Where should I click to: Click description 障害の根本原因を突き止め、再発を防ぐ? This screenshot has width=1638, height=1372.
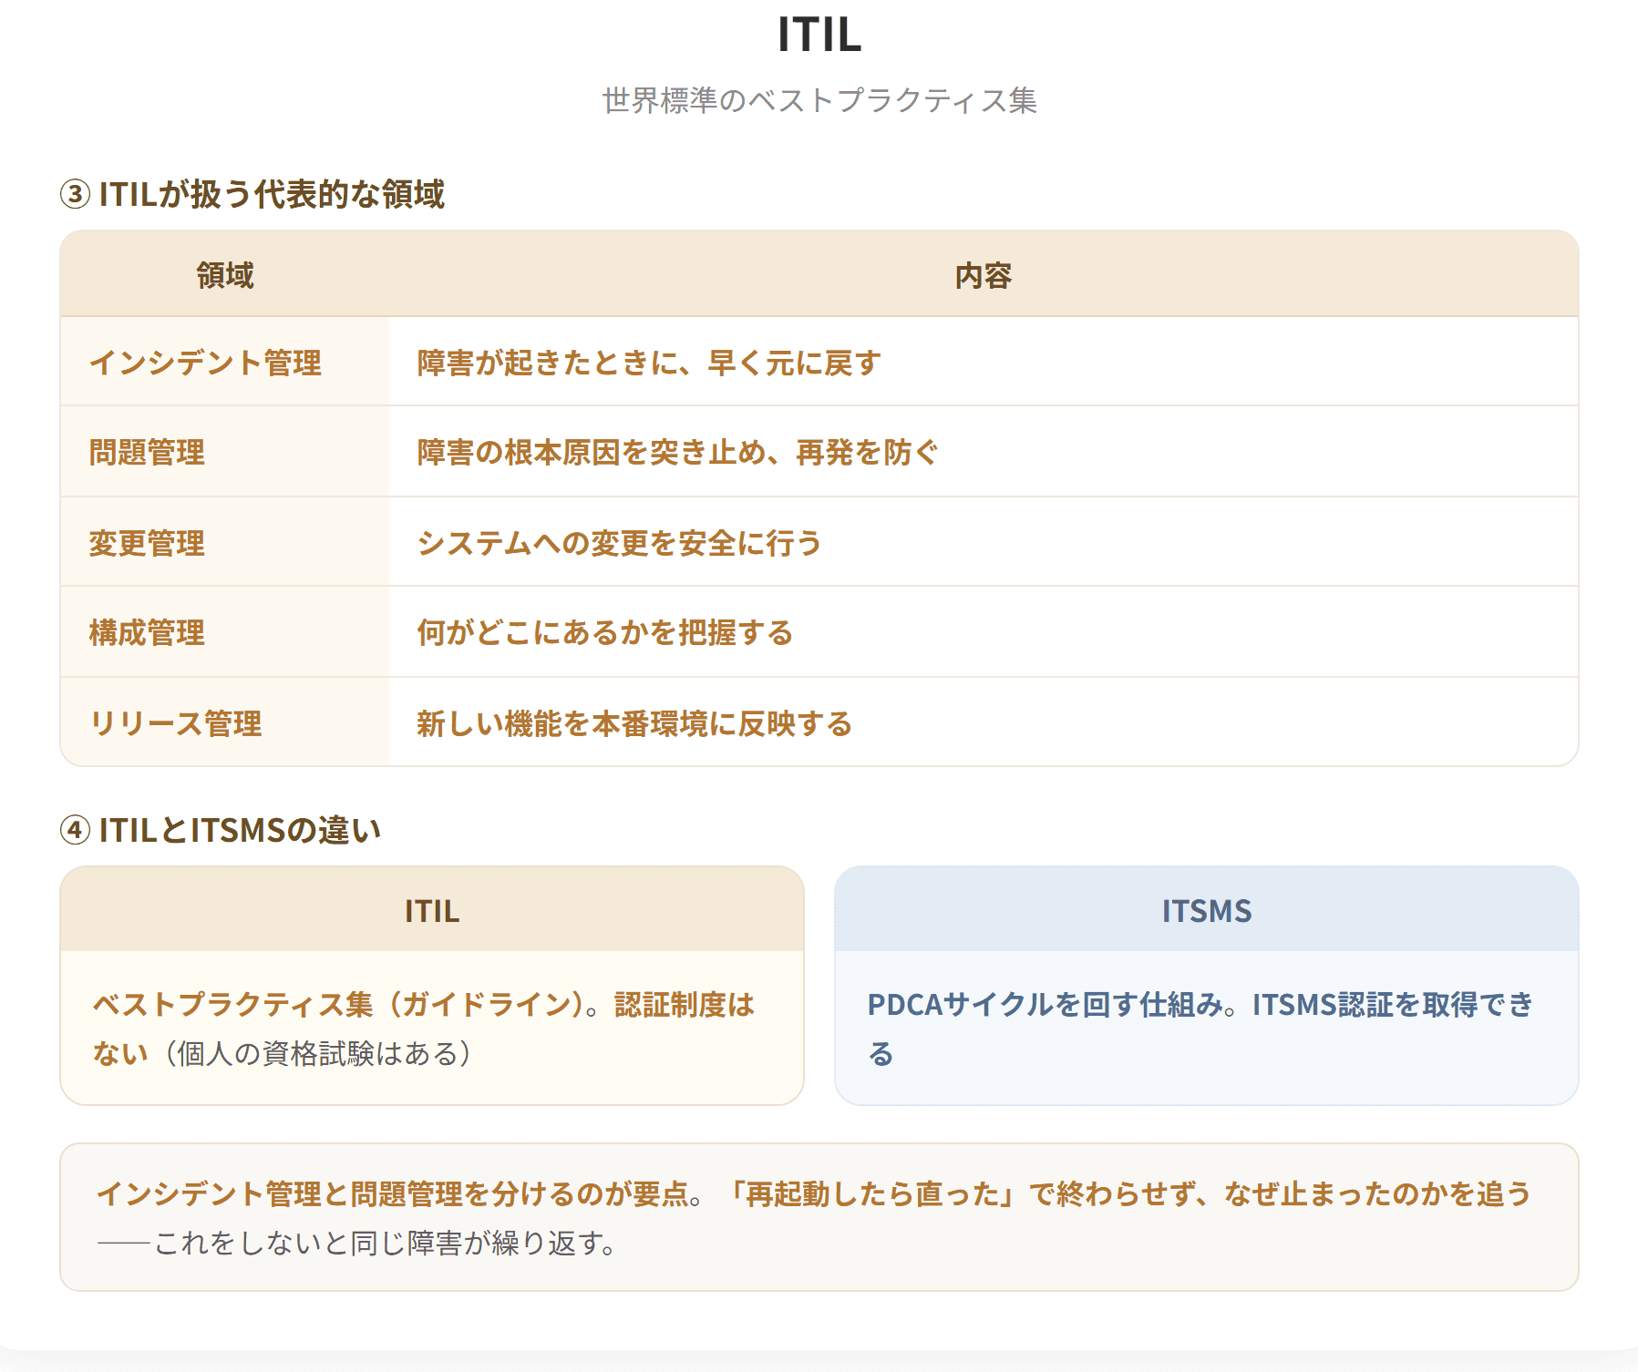[x=677, y=452]
